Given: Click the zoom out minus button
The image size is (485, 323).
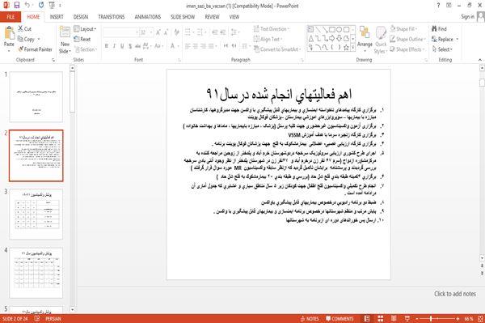Looking at the screenshot, I should pos(416,319).
